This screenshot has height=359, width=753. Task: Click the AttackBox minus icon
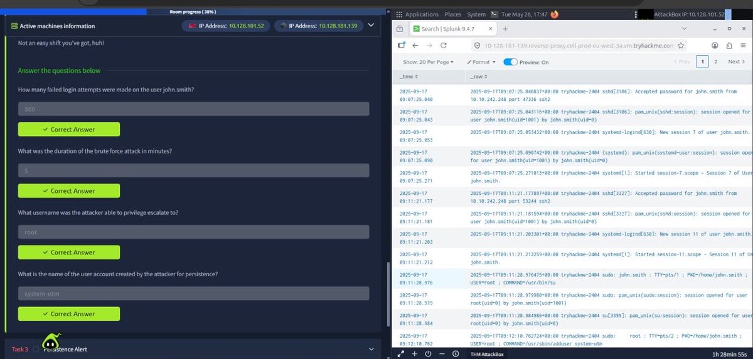click(x=442, y=353)
